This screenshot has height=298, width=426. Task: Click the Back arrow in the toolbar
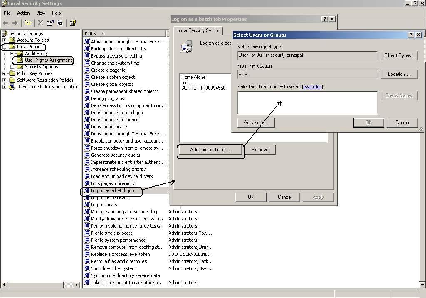(6, 23)
